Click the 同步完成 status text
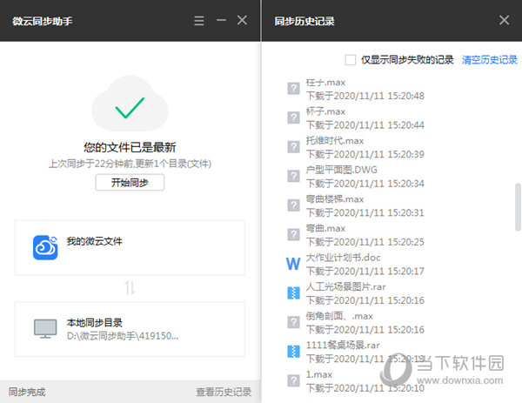522x403 pixels. (x=27, y=392)
